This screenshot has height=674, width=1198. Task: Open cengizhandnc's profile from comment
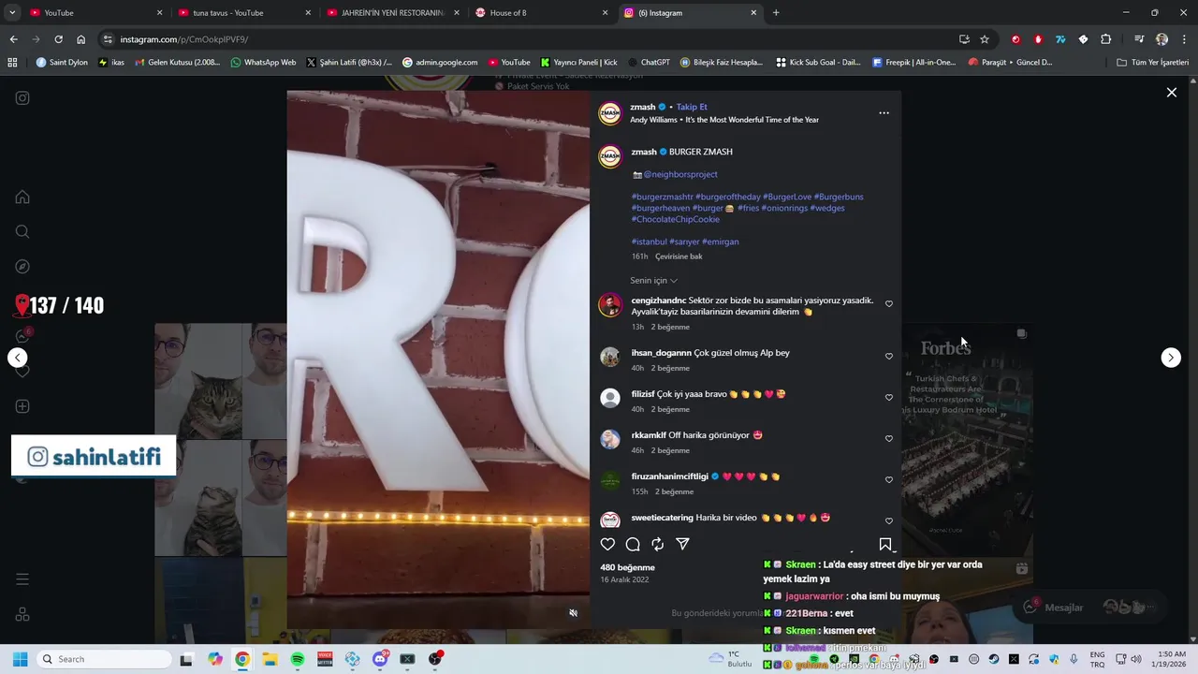(659, 300)
